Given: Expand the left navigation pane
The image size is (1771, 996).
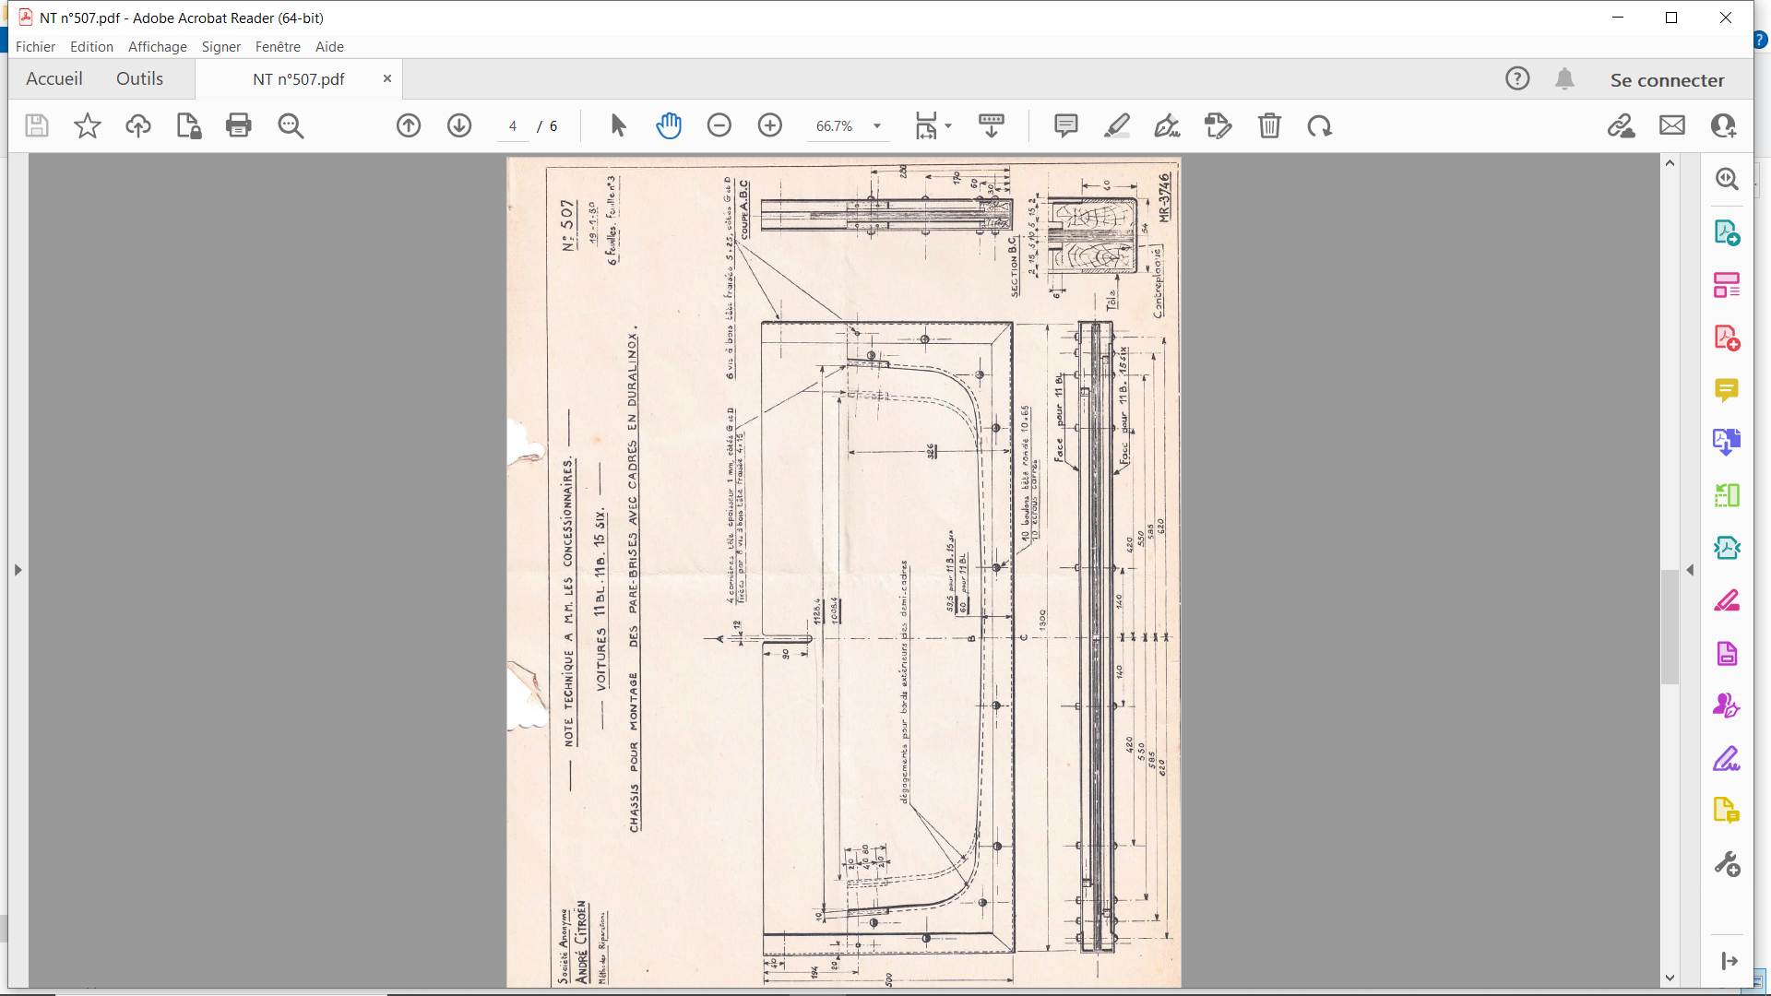Looking at the screenshot, I should point(18,570).
